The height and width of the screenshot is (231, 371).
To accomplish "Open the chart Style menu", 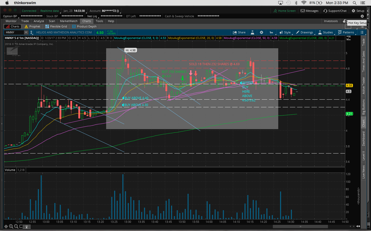I will point(285,32).
